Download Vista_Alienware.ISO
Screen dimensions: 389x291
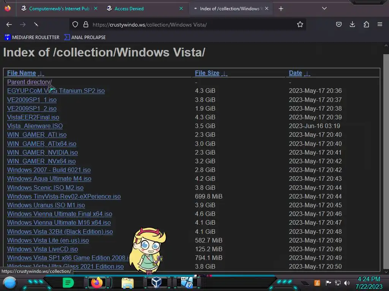pyautogui.click(x=35, y=126)
